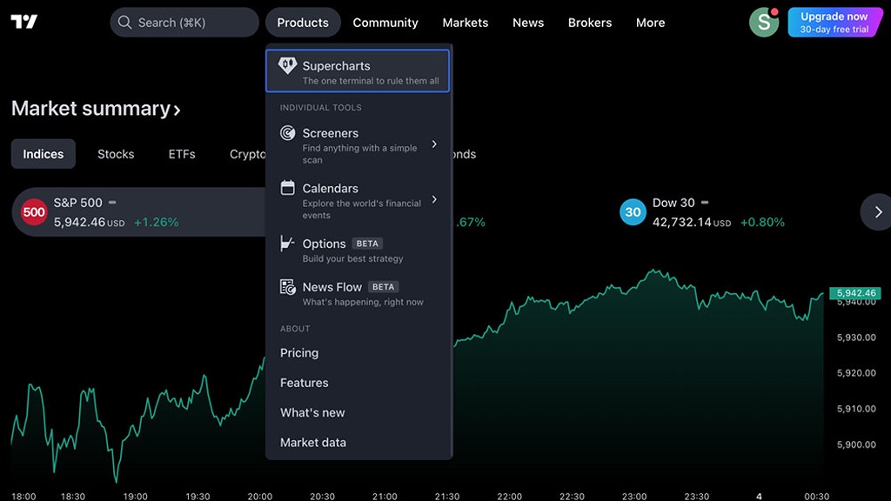
Task: Open Calendars menu entry
Action: pyautogui.click(x=358, y=201)
